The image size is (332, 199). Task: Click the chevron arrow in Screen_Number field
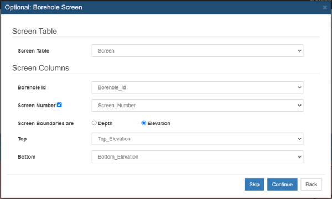point(299,106)
